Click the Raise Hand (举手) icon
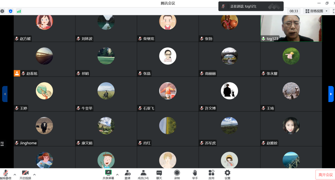Viewport: 335px width, 180px height. (x=195, y=173)
